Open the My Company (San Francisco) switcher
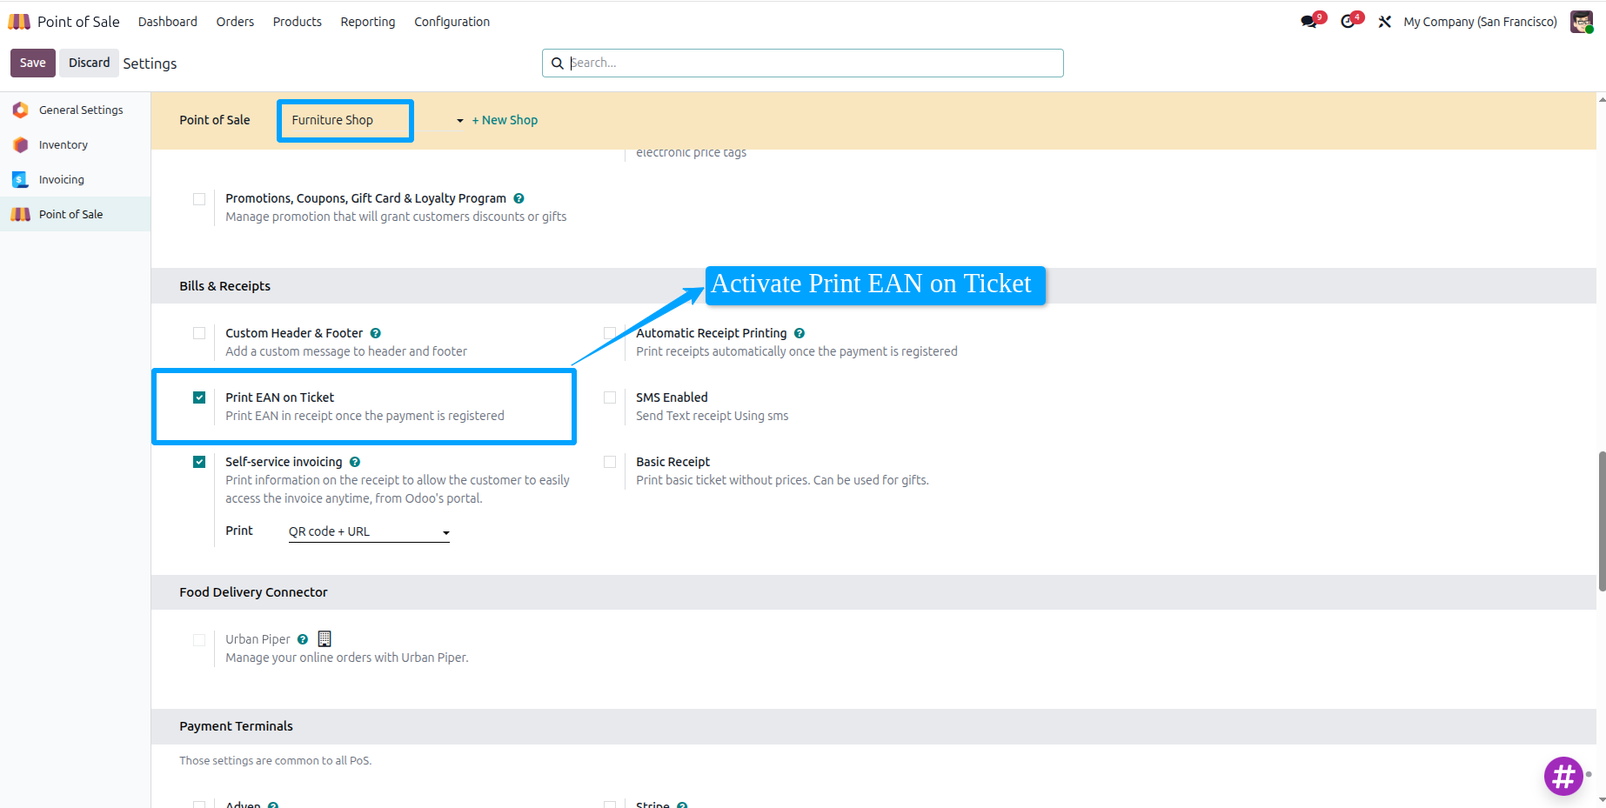Viewport: 1606px width, 808px height. click(1480, 22)
